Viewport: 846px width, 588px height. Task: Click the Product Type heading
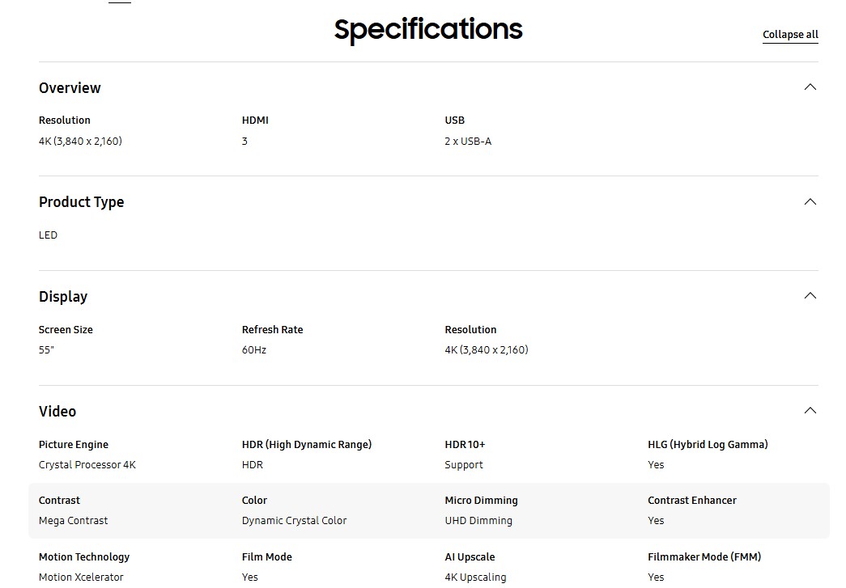pos(82,202)
